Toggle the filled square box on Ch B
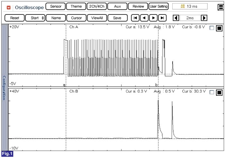The width and height of the screenshot is (225, 158). point(219,92)
